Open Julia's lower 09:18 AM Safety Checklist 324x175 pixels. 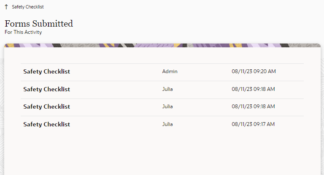46,107
